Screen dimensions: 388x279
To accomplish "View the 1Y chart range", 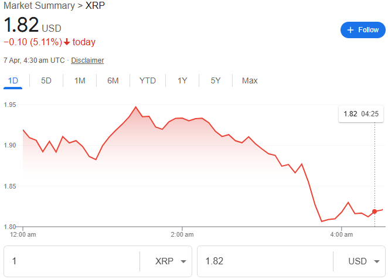I will (x=182, y=80).
